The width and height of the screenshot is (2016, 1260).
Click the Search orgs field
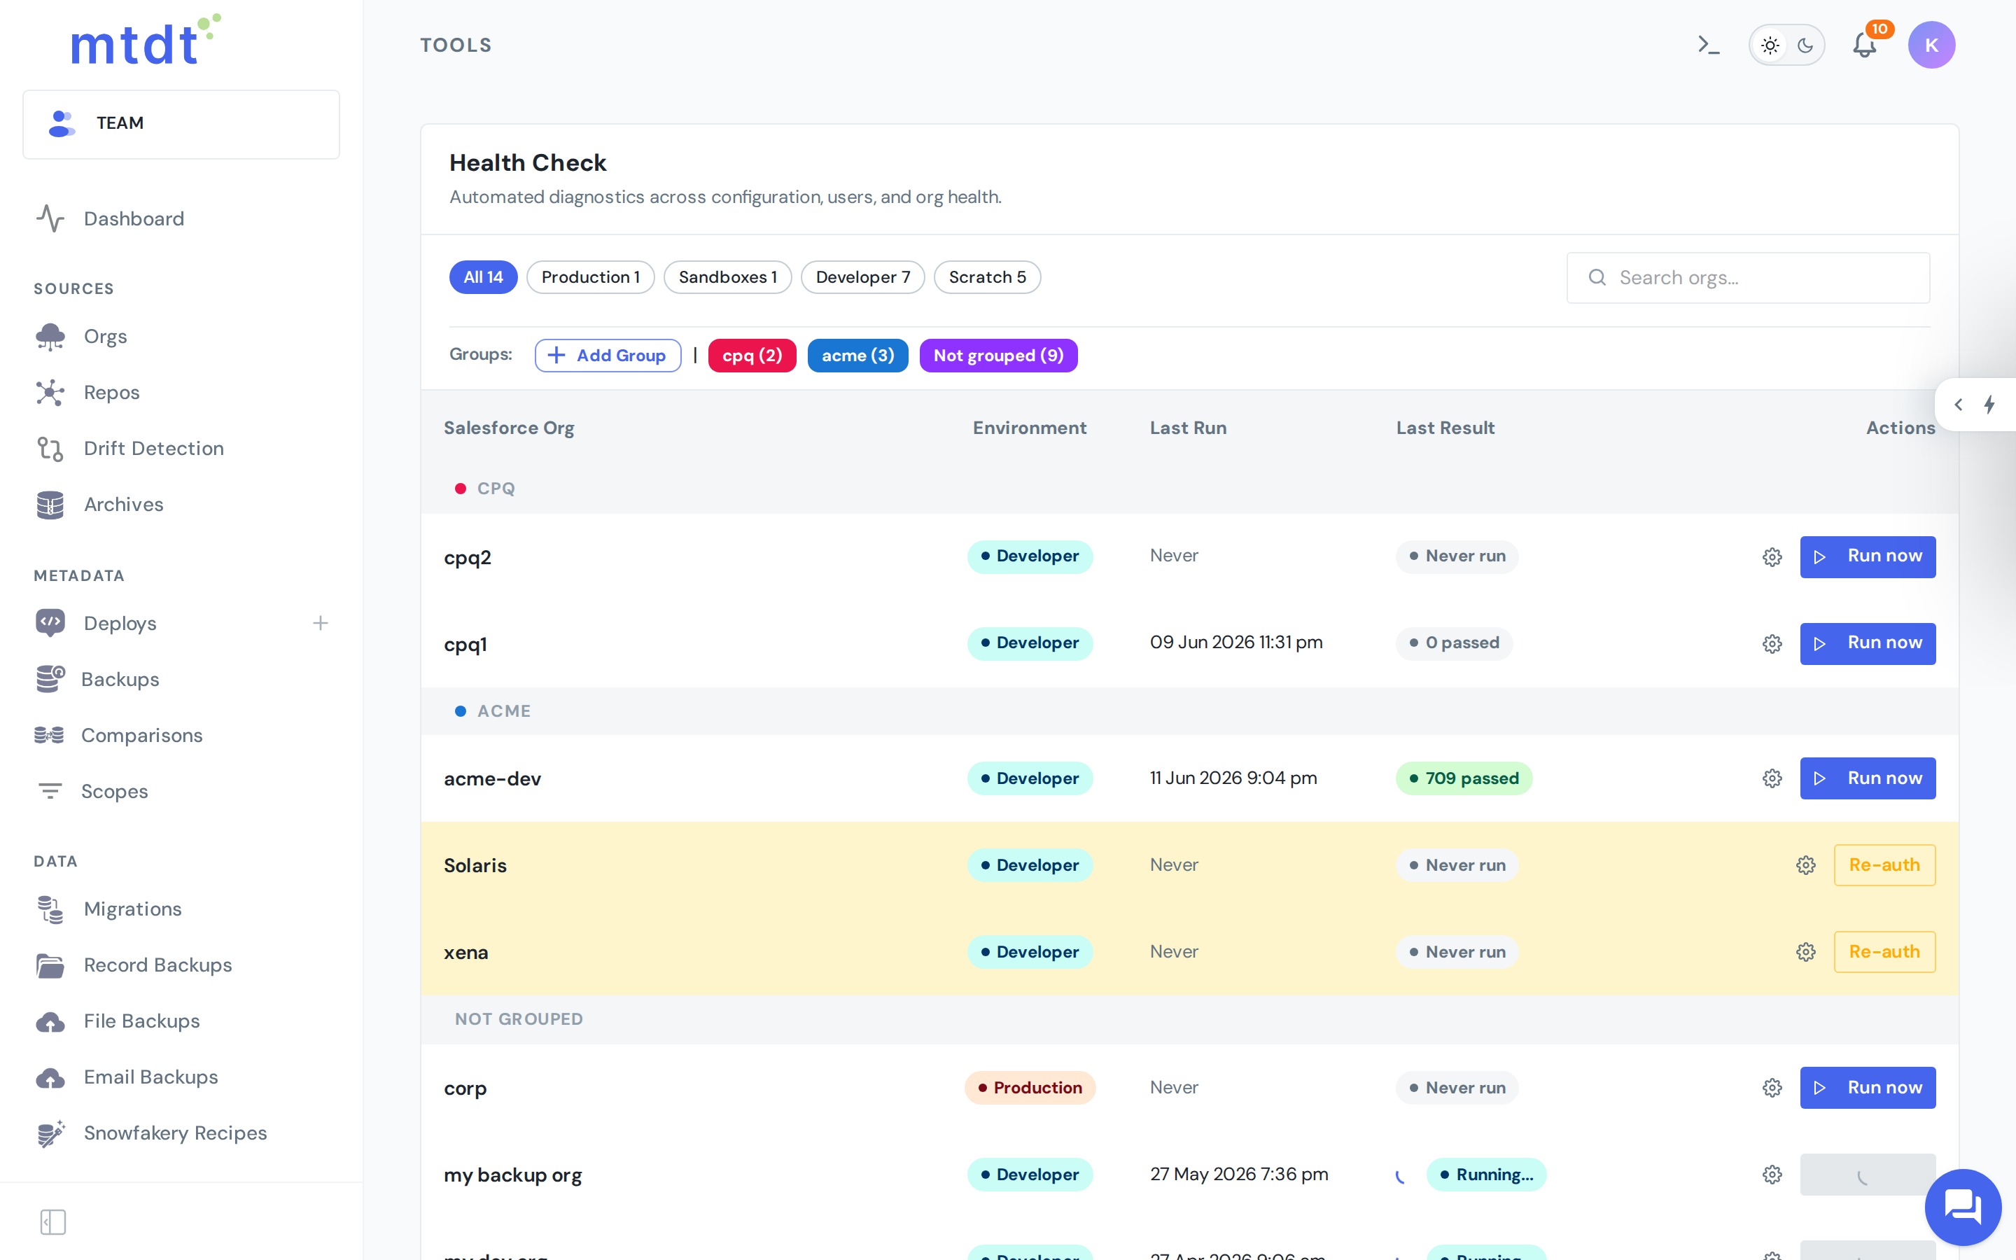pyautogui.click(x=1748, y=277)
